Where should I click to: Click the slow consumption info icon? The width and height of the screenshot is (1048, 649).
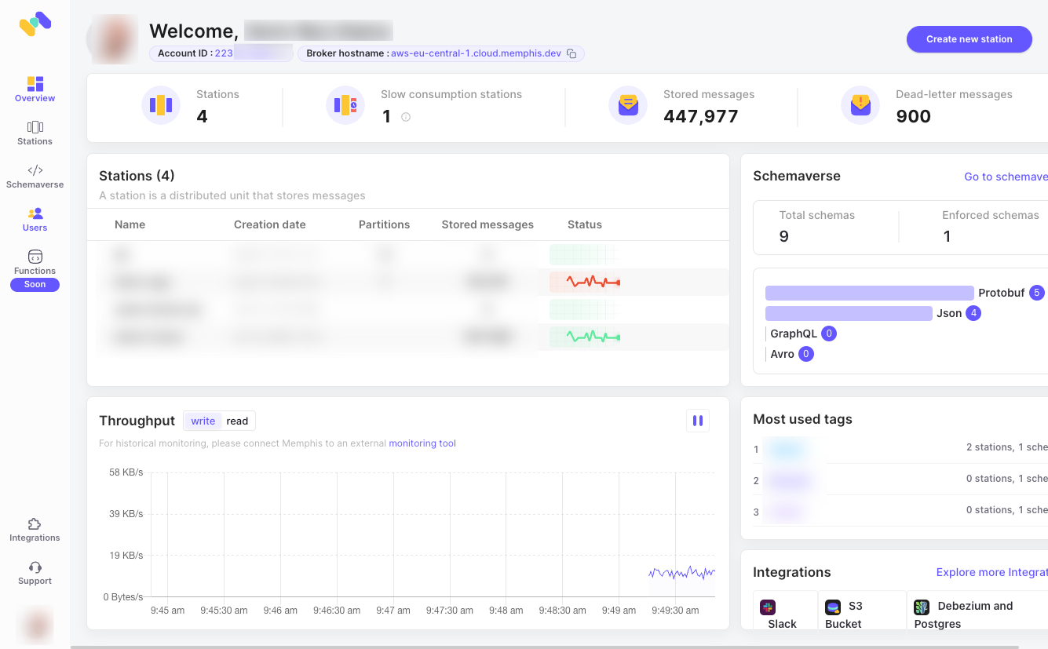click(406, 117)
